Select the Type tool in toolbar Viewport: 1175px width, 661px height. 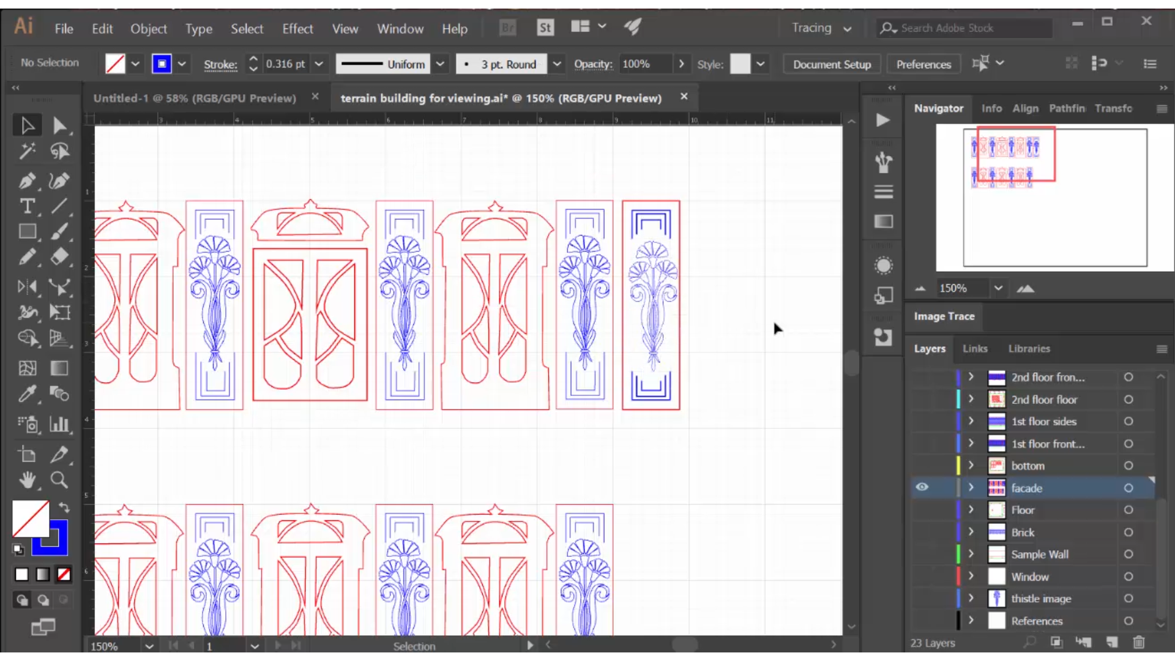27,207
